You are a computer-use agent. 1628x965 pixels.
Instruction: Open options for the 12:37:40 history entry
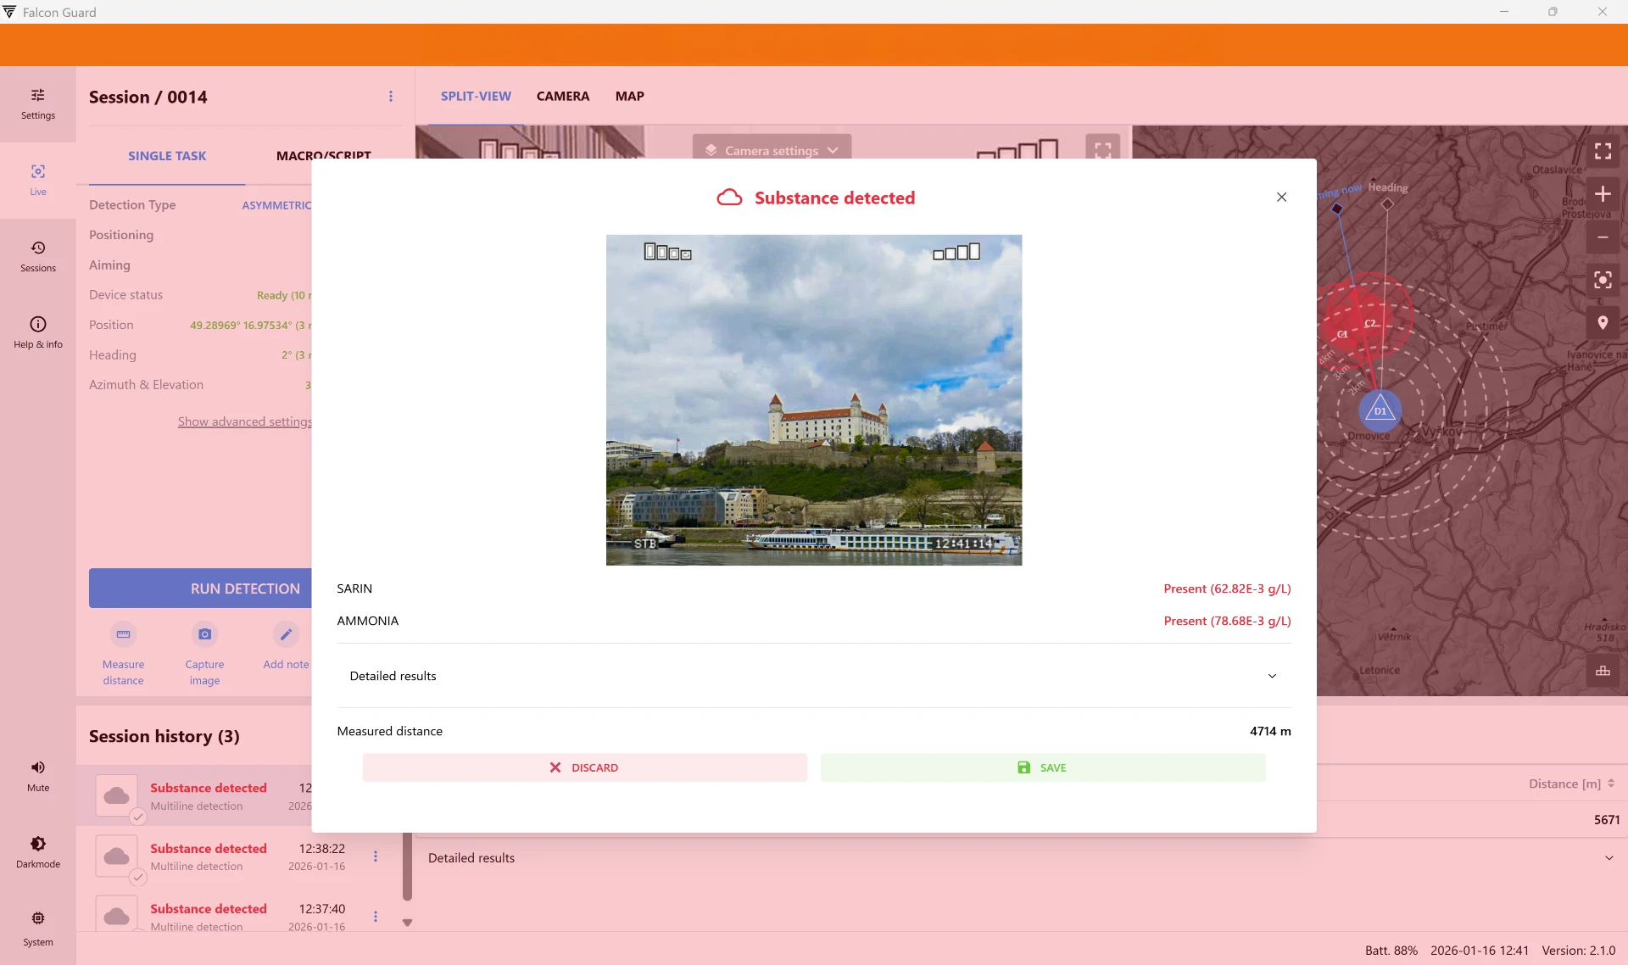[376, 917]
